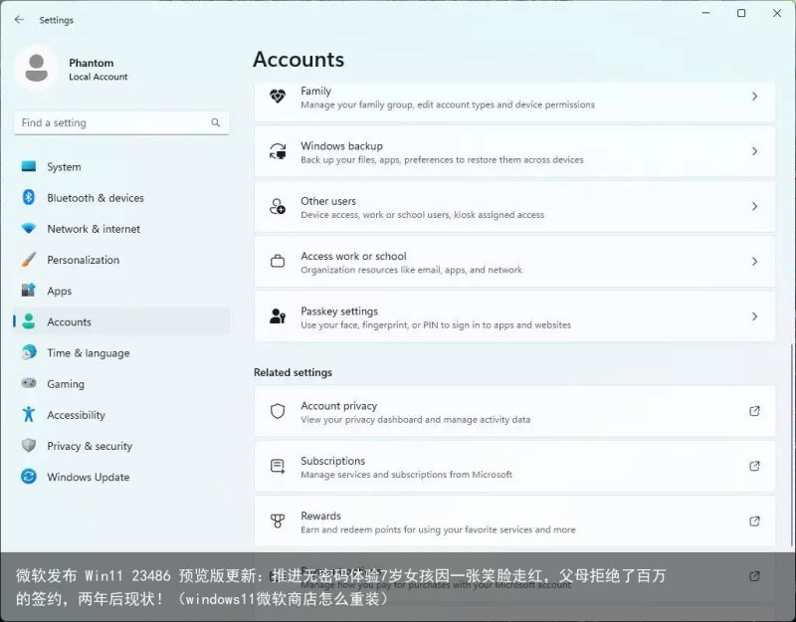This screenshot has width=796, height=622.
Task: Open Other users settings
Action: pyautogui.click(x=514, y=206)
